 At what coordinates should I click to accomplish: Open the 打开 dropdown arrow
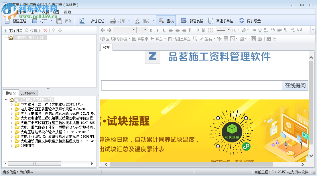coord(51,21)
